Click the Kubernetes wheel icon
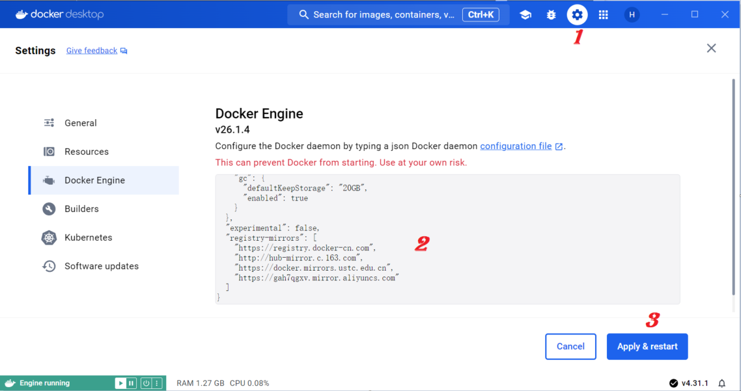This screenshot has height=391, width=741. tap(49, 237)
